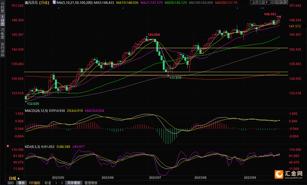307x185 pixels.
Task: Click the MA5:148.433 value
Action: click(x=104, y=3)
